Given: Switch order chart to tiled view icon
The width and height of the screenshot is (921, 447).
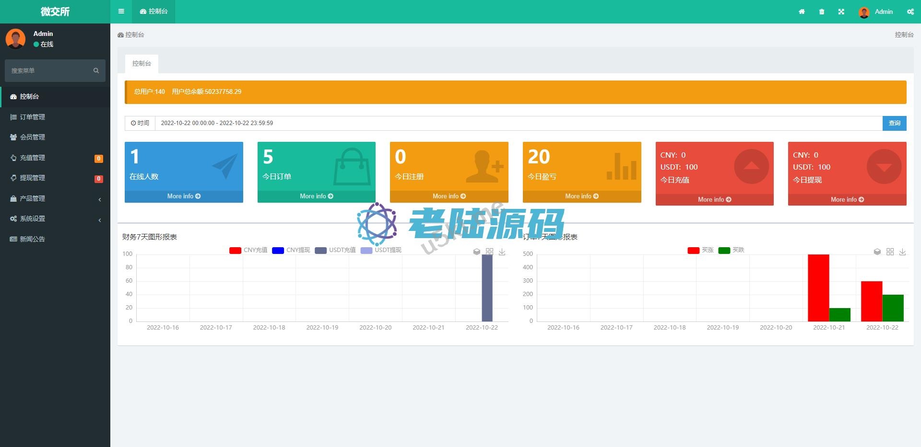Looking at the screenshot, I should (890, 252).
